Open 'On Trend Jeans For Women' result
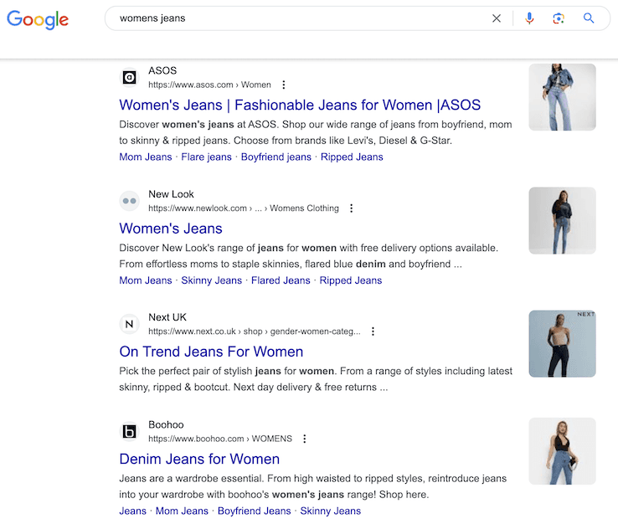The width and height of the screenshot is (618, 529). (x=211, y=352)
